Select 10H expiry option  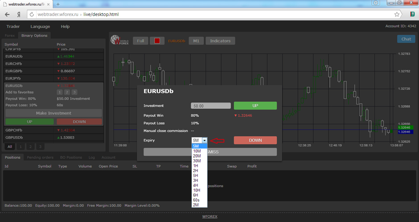point(199,190)
